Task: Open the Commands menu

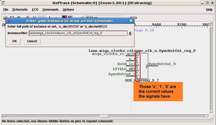Action: click(x=50, y=10)
